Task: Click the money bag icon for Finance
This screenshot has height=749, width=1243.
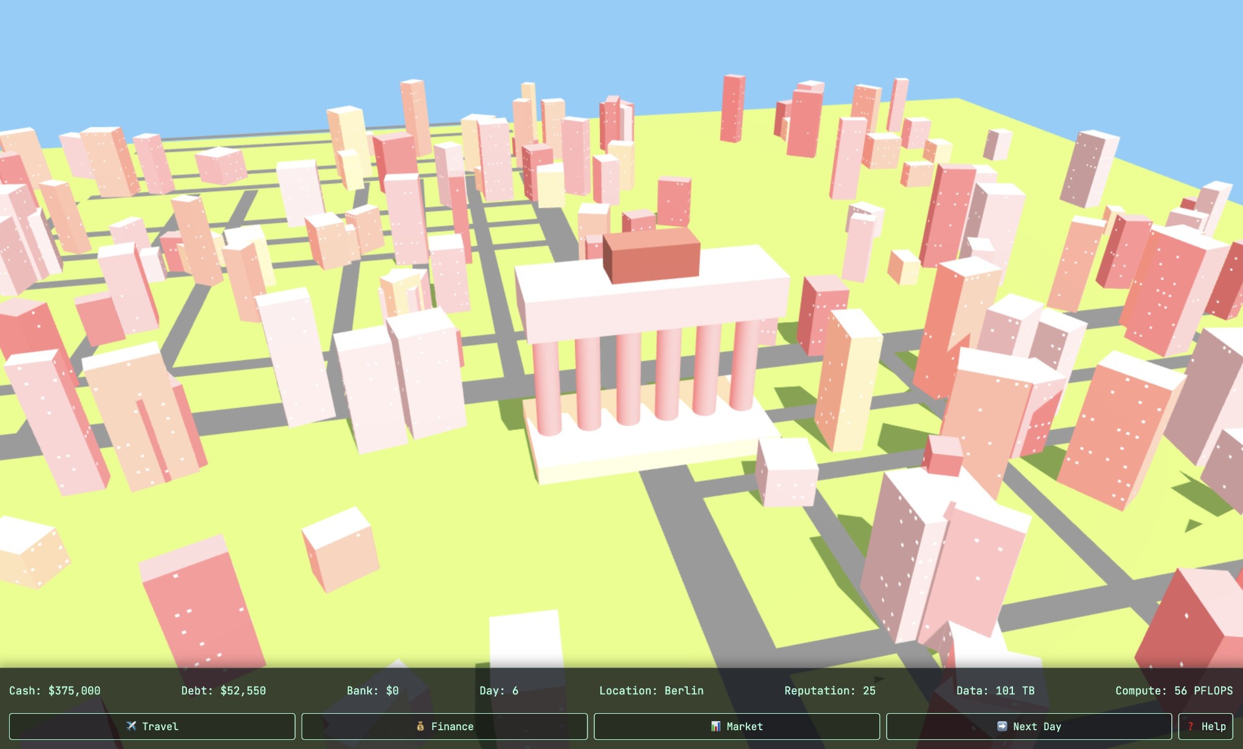Action: pos(420,726)
